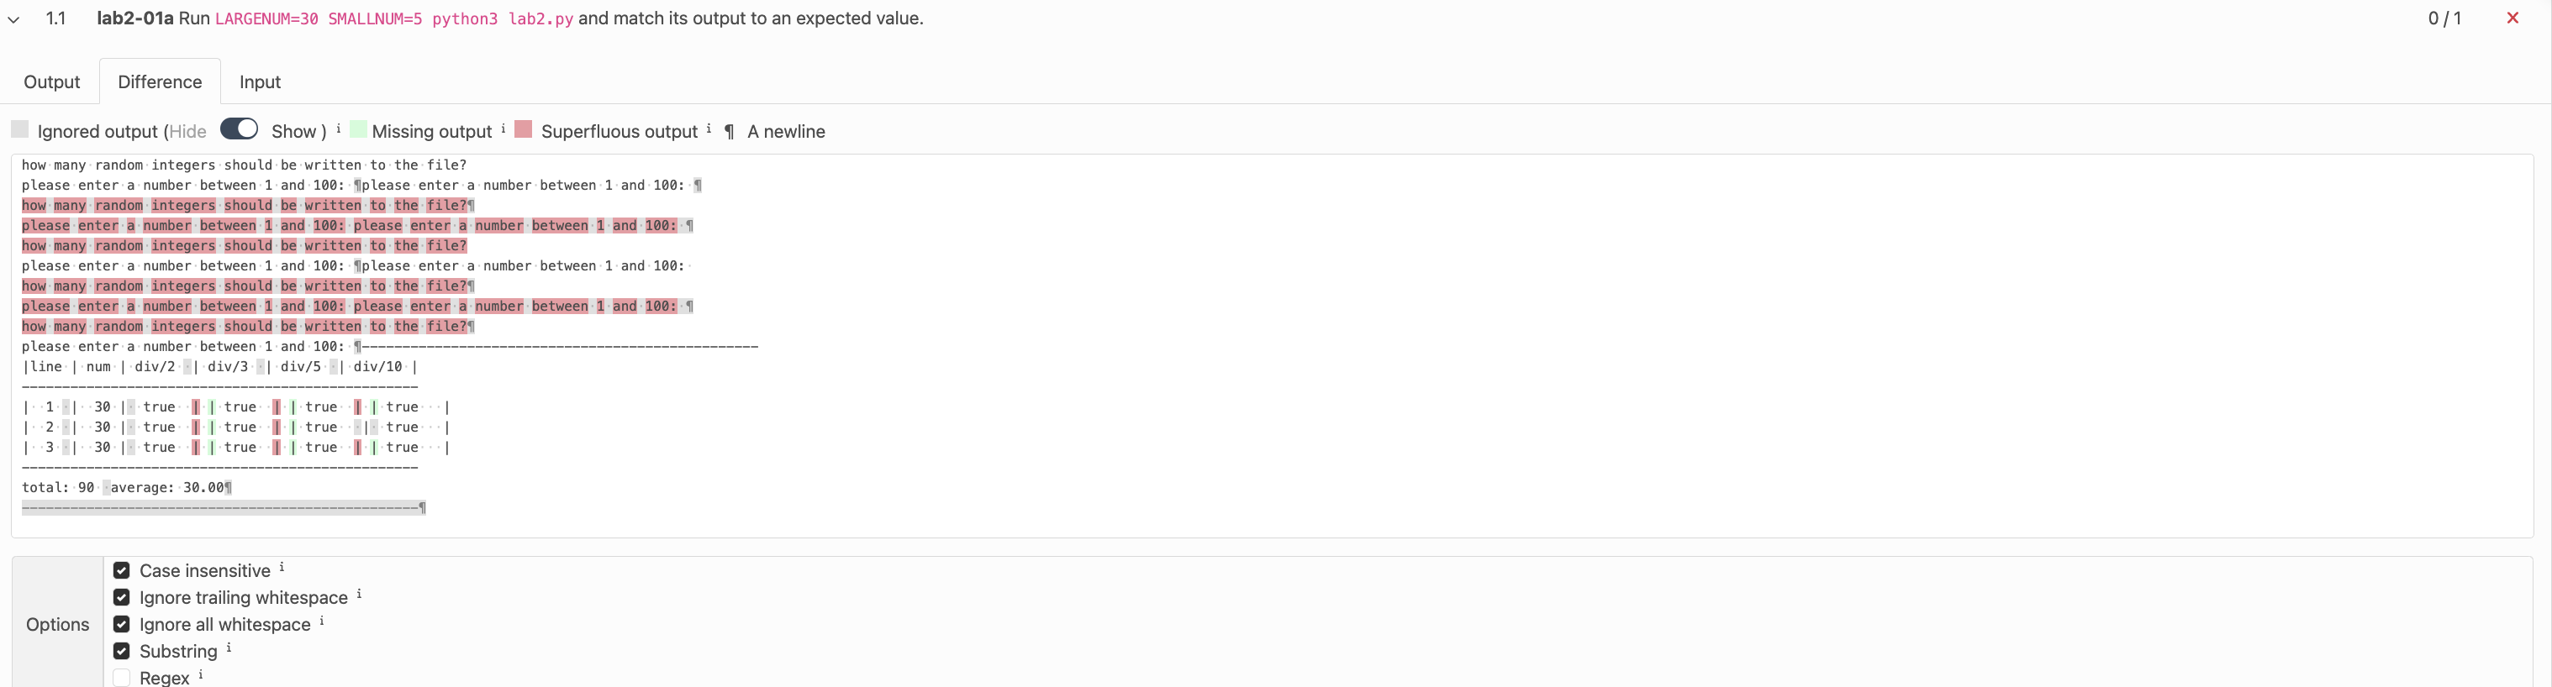Screen dimensions: 2552x687
Task: Click the Hide link for ignored output
Action: (187, 131)
